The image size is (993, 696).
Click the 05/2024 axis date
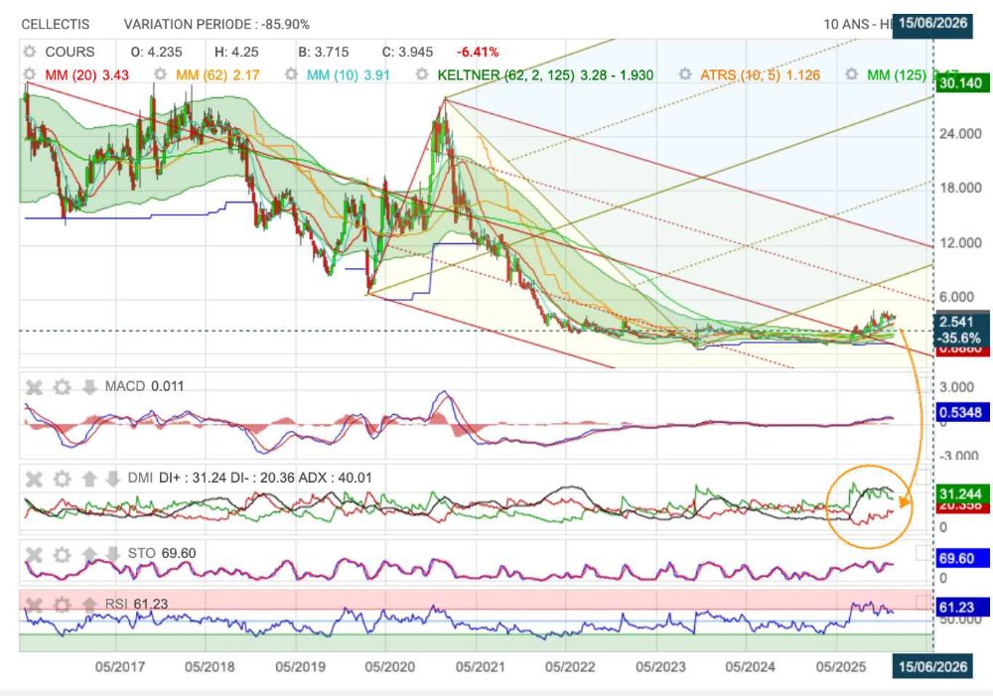click(751, 666)
